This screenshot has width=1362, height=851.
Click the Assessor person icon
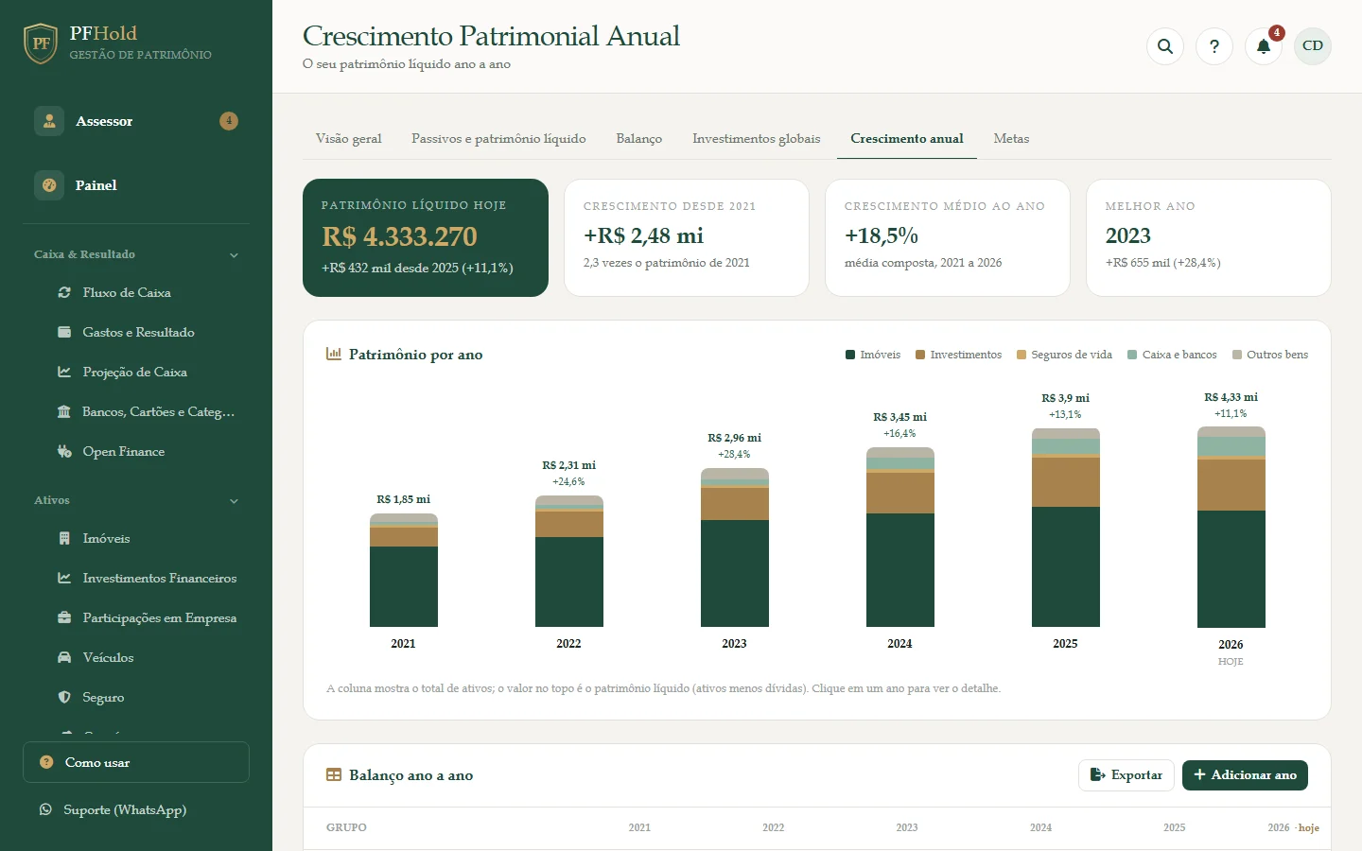[x=49, y=121]
